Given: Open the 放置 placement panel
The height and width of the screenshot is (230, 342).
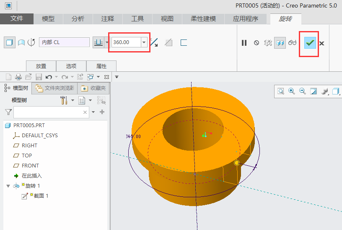Looking at the screenshot, I should tap(41, 66).
